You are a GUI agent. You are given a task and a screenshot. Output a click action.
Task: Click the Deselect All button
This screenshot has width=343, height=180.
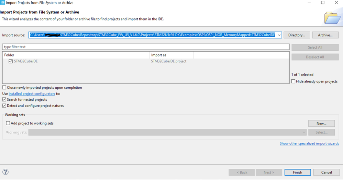point(315,57)
